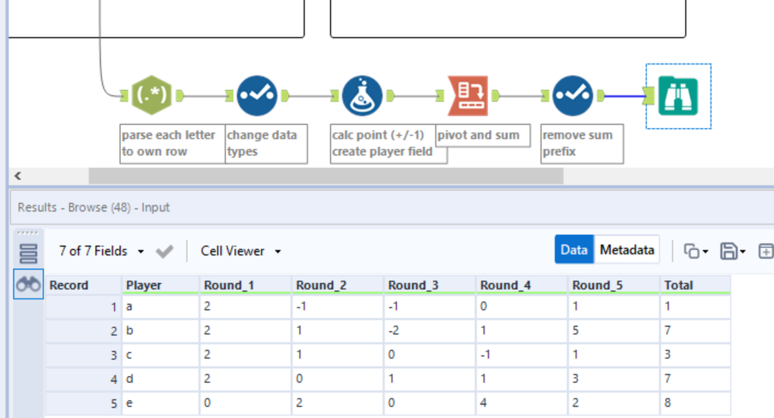Viewport: 774px width, 418px height.
Task: Select the Formula tool flask icon
Action: tap(362, 95)
